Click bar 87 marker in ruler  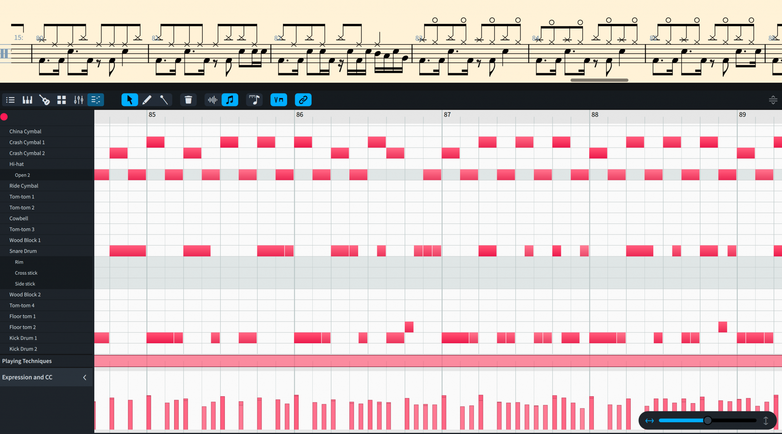[447, 114]
